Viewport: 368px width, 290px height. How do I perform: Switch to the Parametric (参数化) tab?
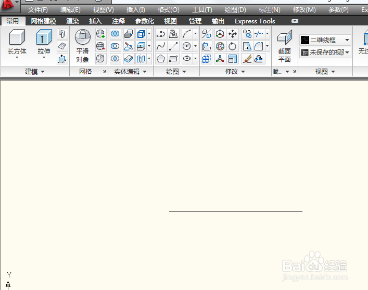coord(145,21)
